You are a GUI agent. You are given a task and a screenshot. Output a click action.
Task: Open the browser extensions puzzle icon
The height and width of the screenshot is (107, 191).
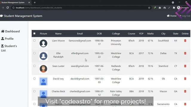point(174,8)
